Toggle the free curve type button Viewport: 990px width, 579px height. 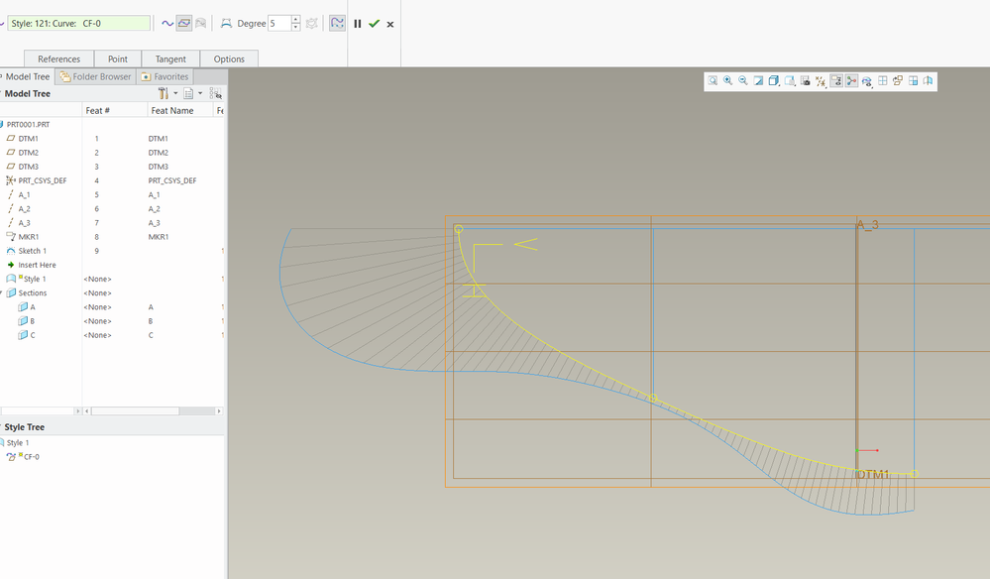(x=167, y=23)
